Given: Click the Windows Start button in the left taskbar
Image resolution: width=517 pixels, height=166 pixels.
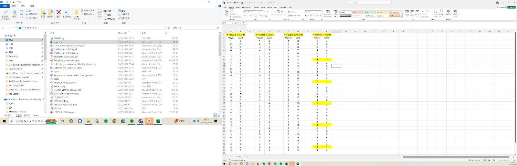Looking at the screenshot, I should [4, 121].
